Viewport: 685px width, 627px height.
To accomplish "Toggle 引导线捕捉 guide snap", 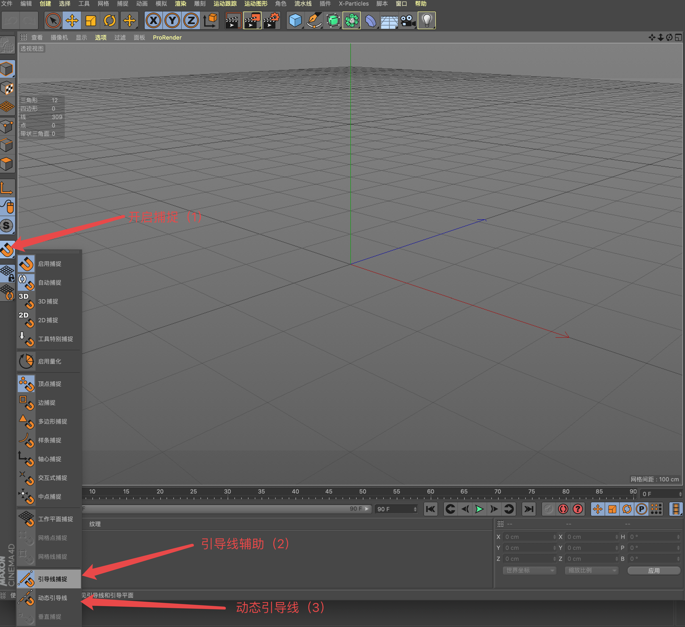I will coord(49,579).
